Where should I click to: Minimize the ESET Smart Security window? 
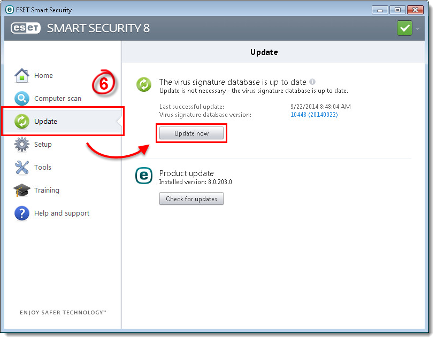(382, 10)
